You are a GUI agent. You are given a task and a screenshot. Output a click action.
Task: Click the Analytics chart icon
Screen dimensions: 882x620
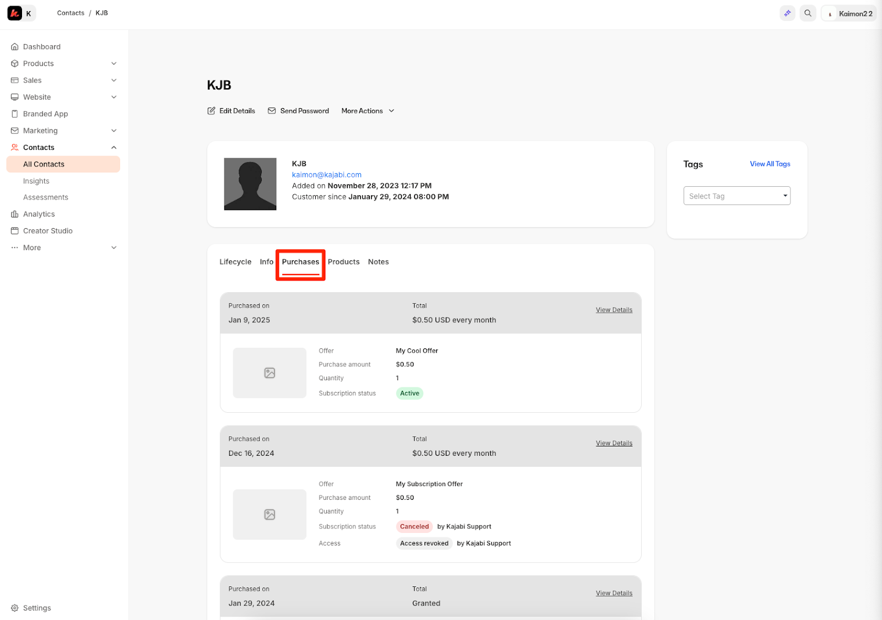click(15, 214)
